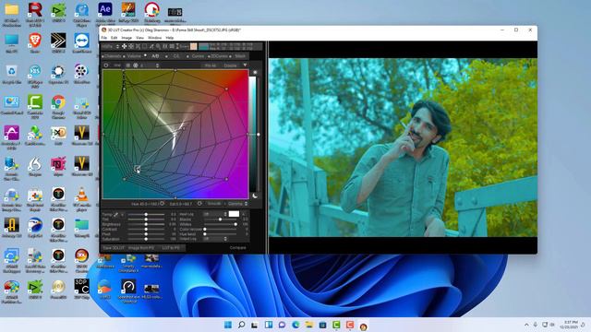Click the Image from PS button

pyautogui.click(x=141, y=248)
